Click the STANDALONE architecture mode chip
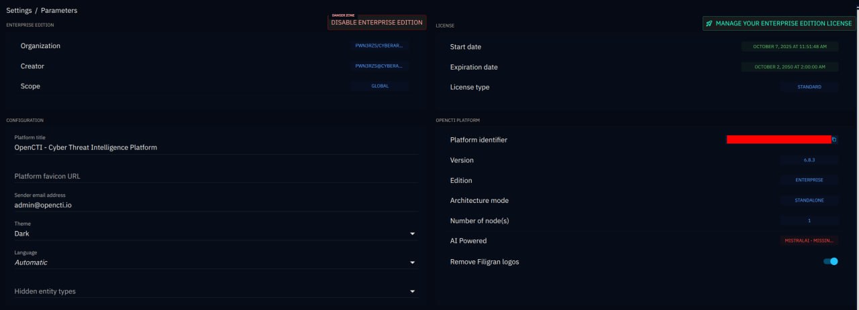This screenshot has width=859, height=310. (x=809, y=200)
